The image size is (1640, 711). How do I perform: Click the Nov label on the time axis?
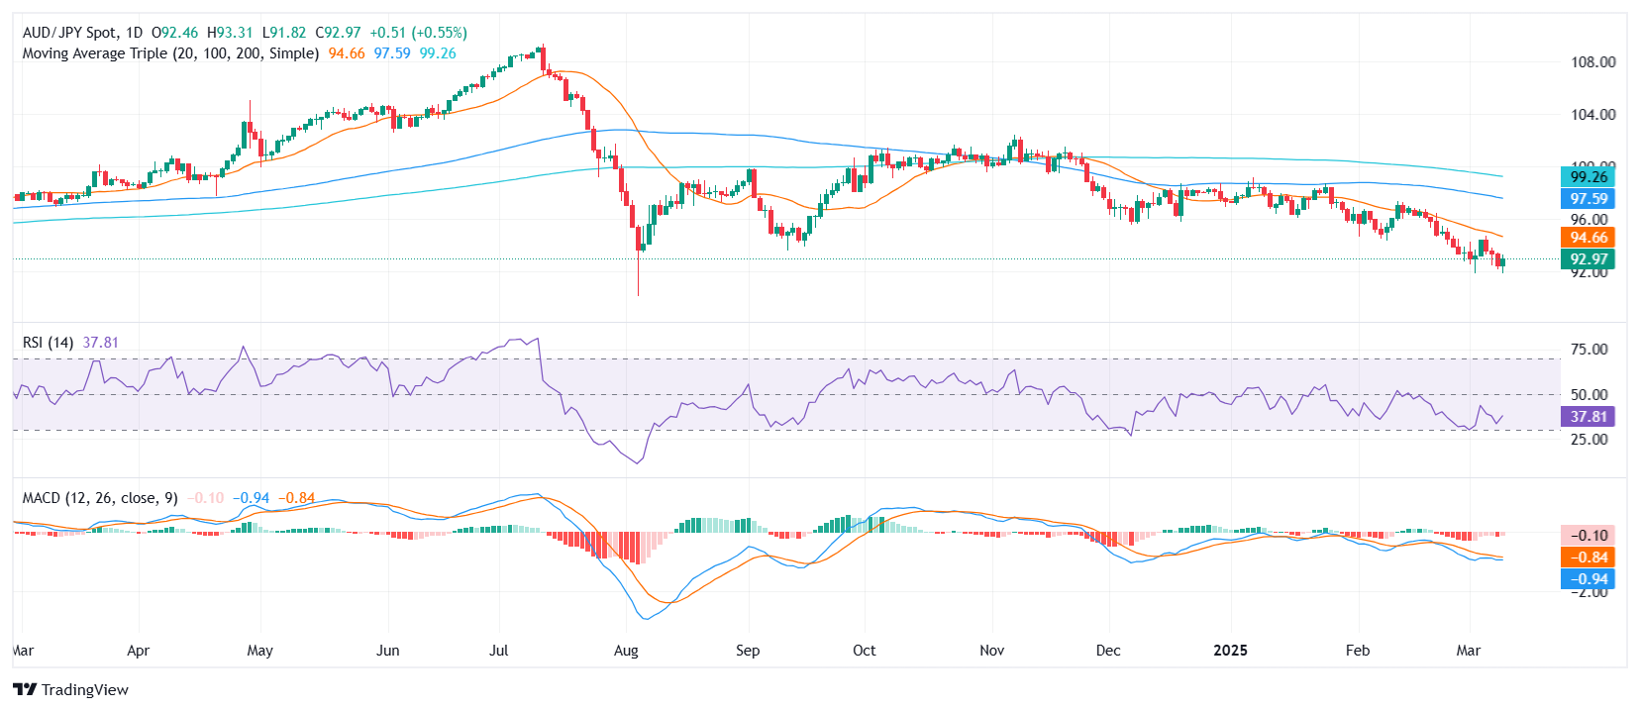coord(991,651)
